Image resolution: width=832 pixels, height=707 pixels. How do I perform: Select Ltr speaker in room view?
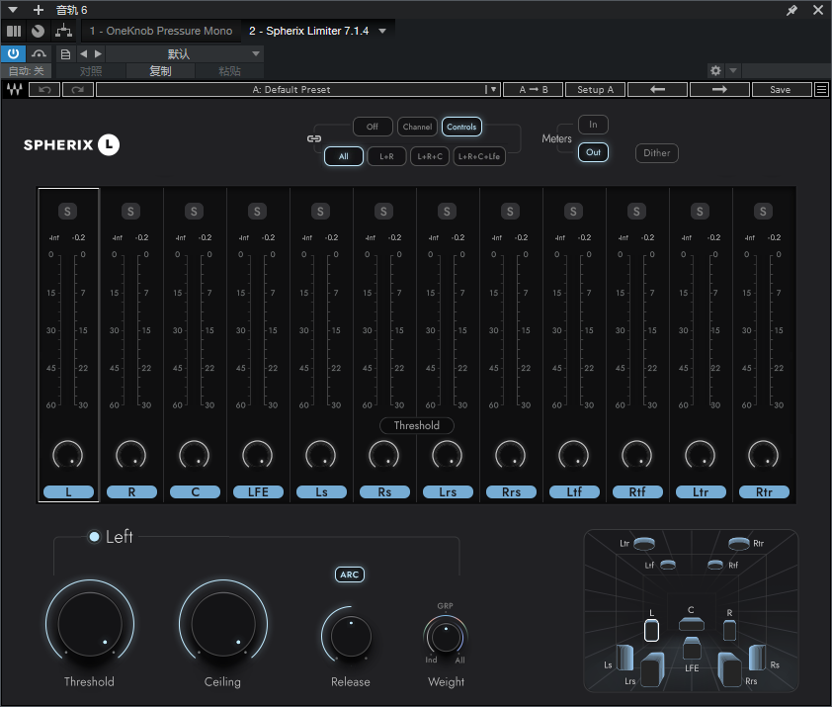click(644, 544)
